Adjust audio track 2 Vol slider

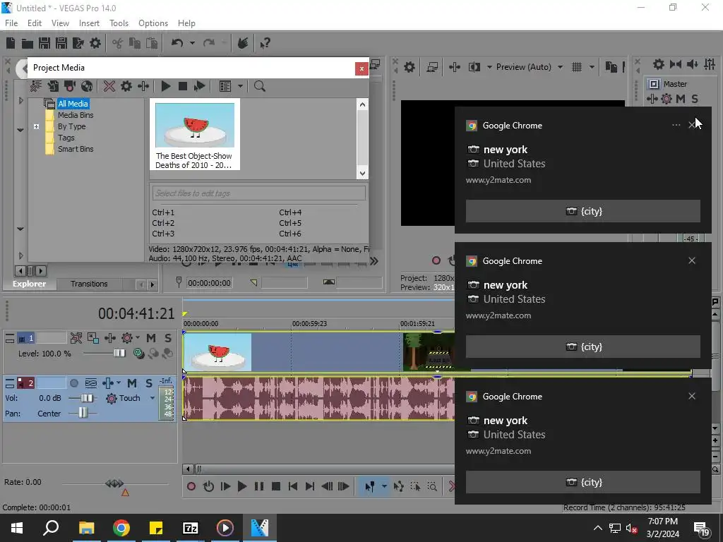pyautogui.click(x=87, y=398)
